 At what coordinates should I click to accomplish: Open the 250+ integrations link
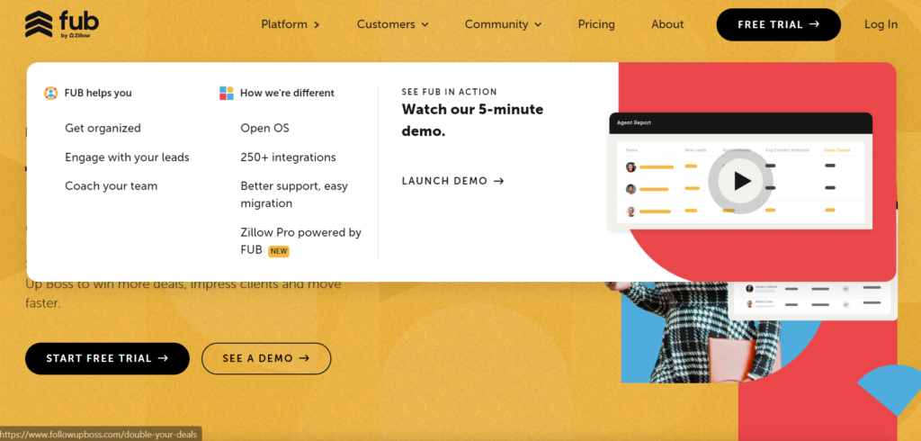pos(289,157)
